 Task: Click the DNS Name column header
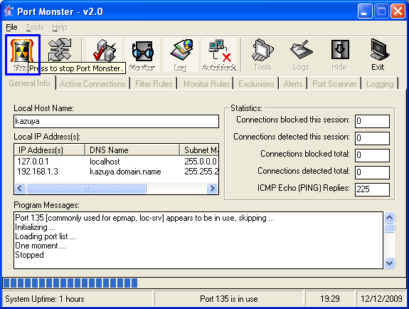132,150
